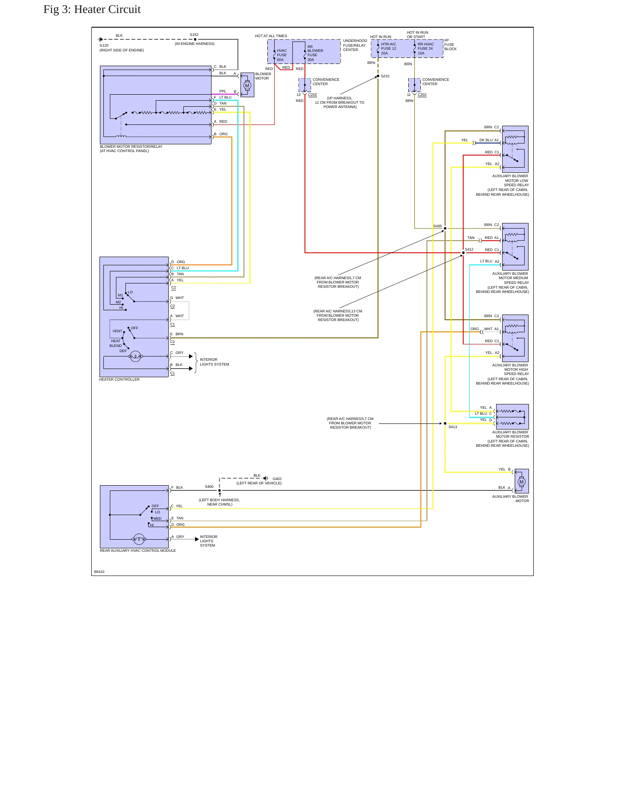Image resolution: width=625 pixels, height=808 pixels.
Task: Click the 'VENT' switch position label
Action: point(117,331)
